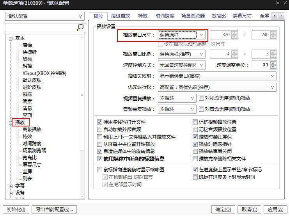Click 导出当前配置 button
The width and height of the screenshot is (289, 217).
point(54,210)
